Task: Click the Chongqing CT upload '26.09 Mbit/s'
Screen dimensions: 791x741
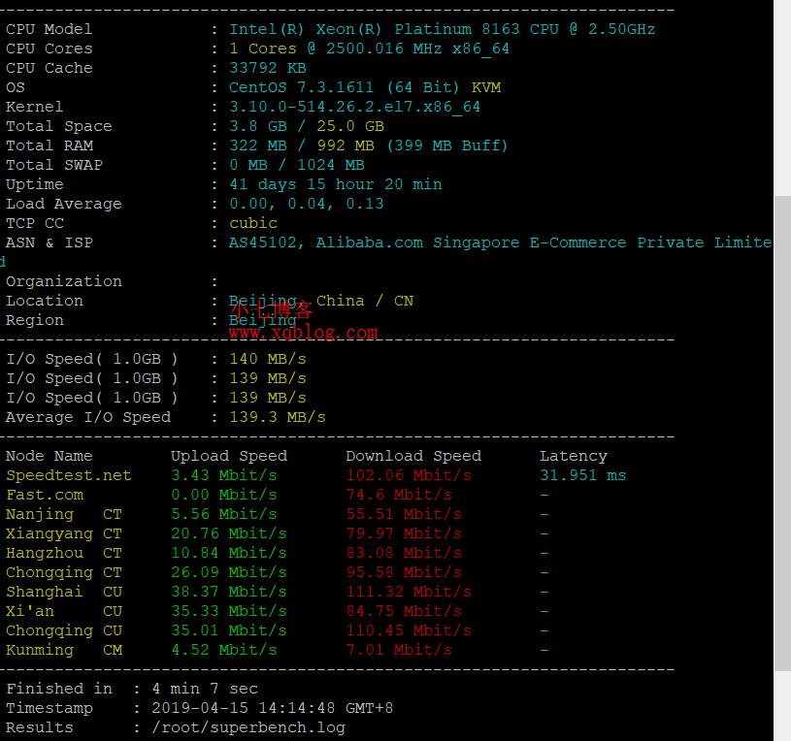Action: 228,572
